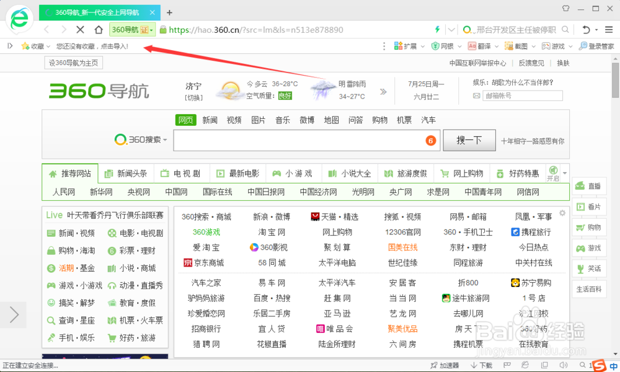The height and width of the screenshot is (372, 620).
Task: Select the 新闻 search tab
Action: 210,120
